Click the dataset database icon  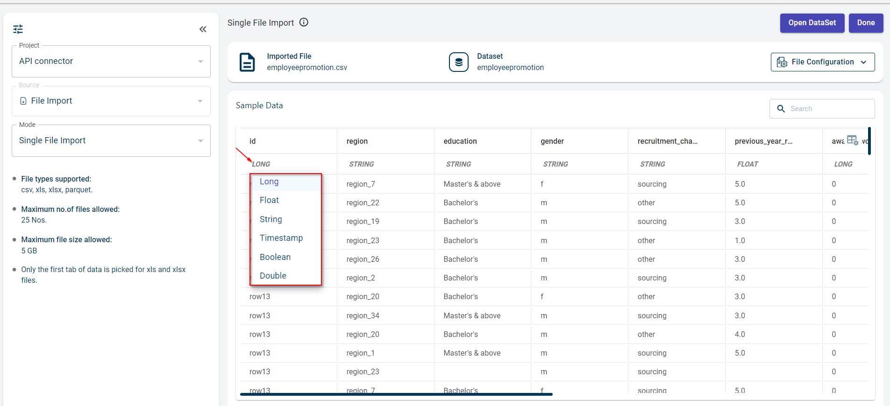coord(458,62)
